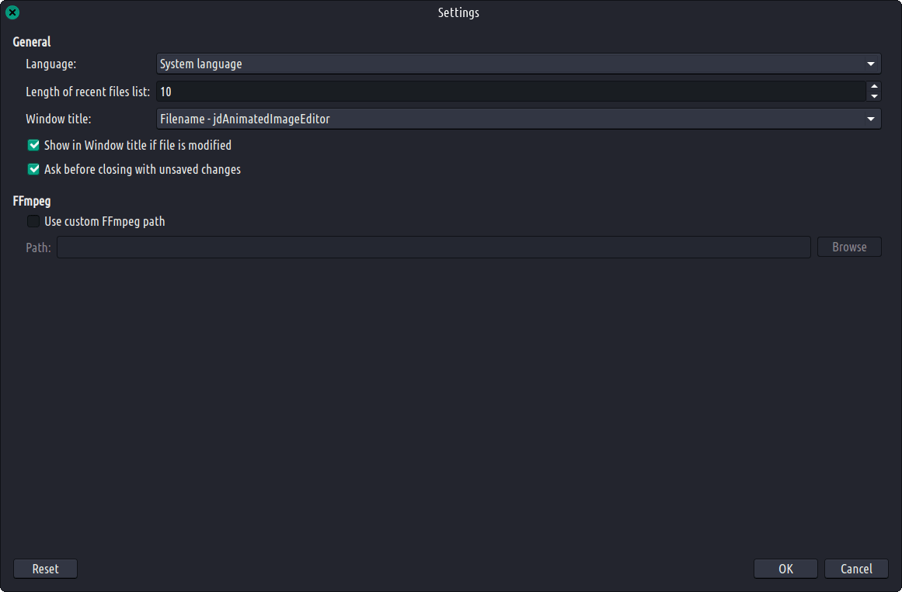Open the Language combo box showing System language
The height and width of the screenshot is (592, 902).
click(513, 64)
